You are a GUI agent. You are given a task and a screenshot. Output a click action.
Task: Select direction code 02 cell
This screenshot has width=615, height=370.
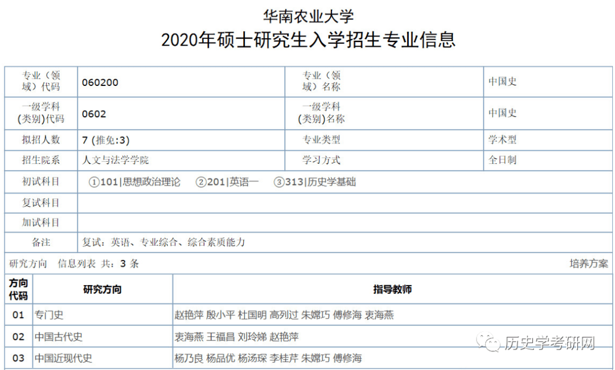coord(18,336)
